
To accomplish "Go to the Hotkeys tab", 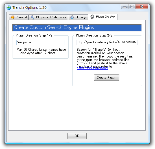I will coord(78,17).
